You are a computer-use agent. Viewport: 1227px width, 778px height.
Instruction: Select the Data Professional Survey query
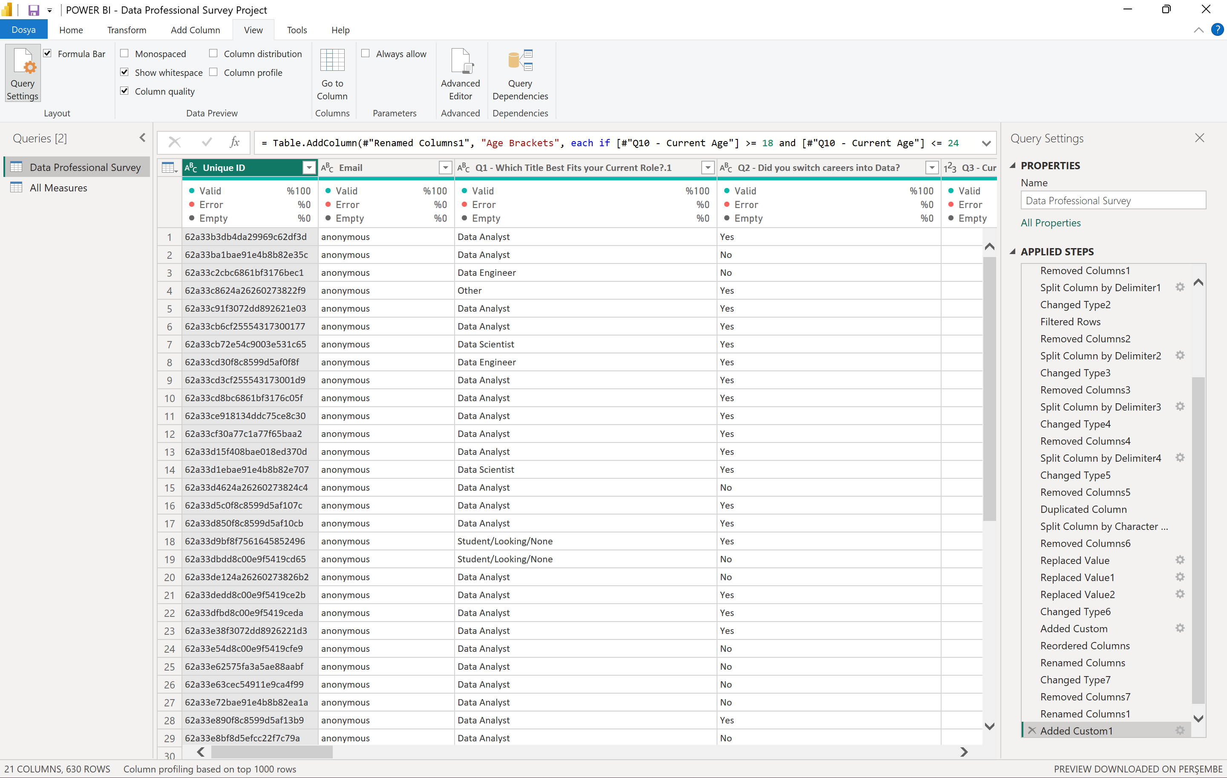tap(76, 167)
